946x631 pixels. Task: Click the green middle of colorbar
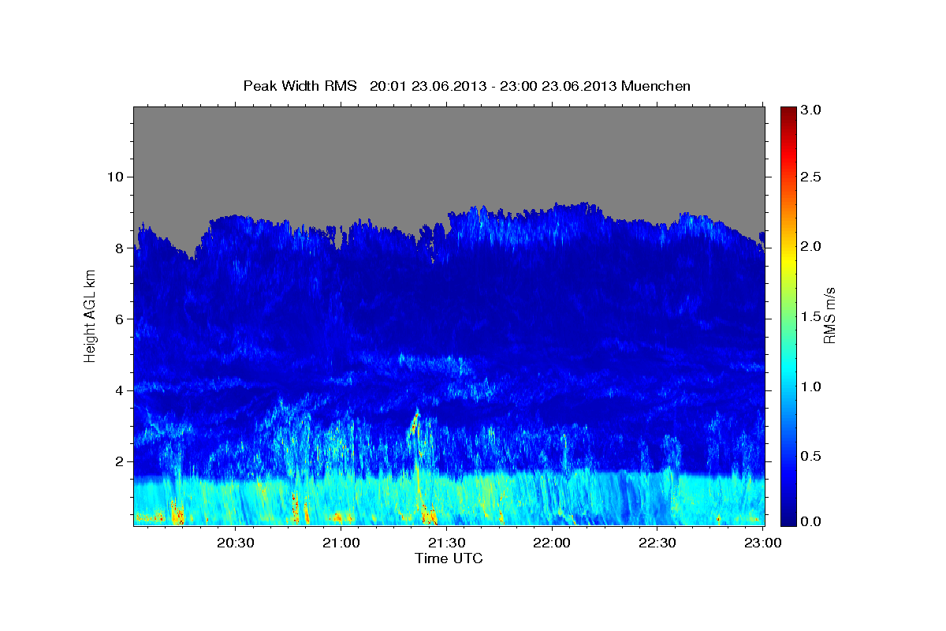[788, 315]
